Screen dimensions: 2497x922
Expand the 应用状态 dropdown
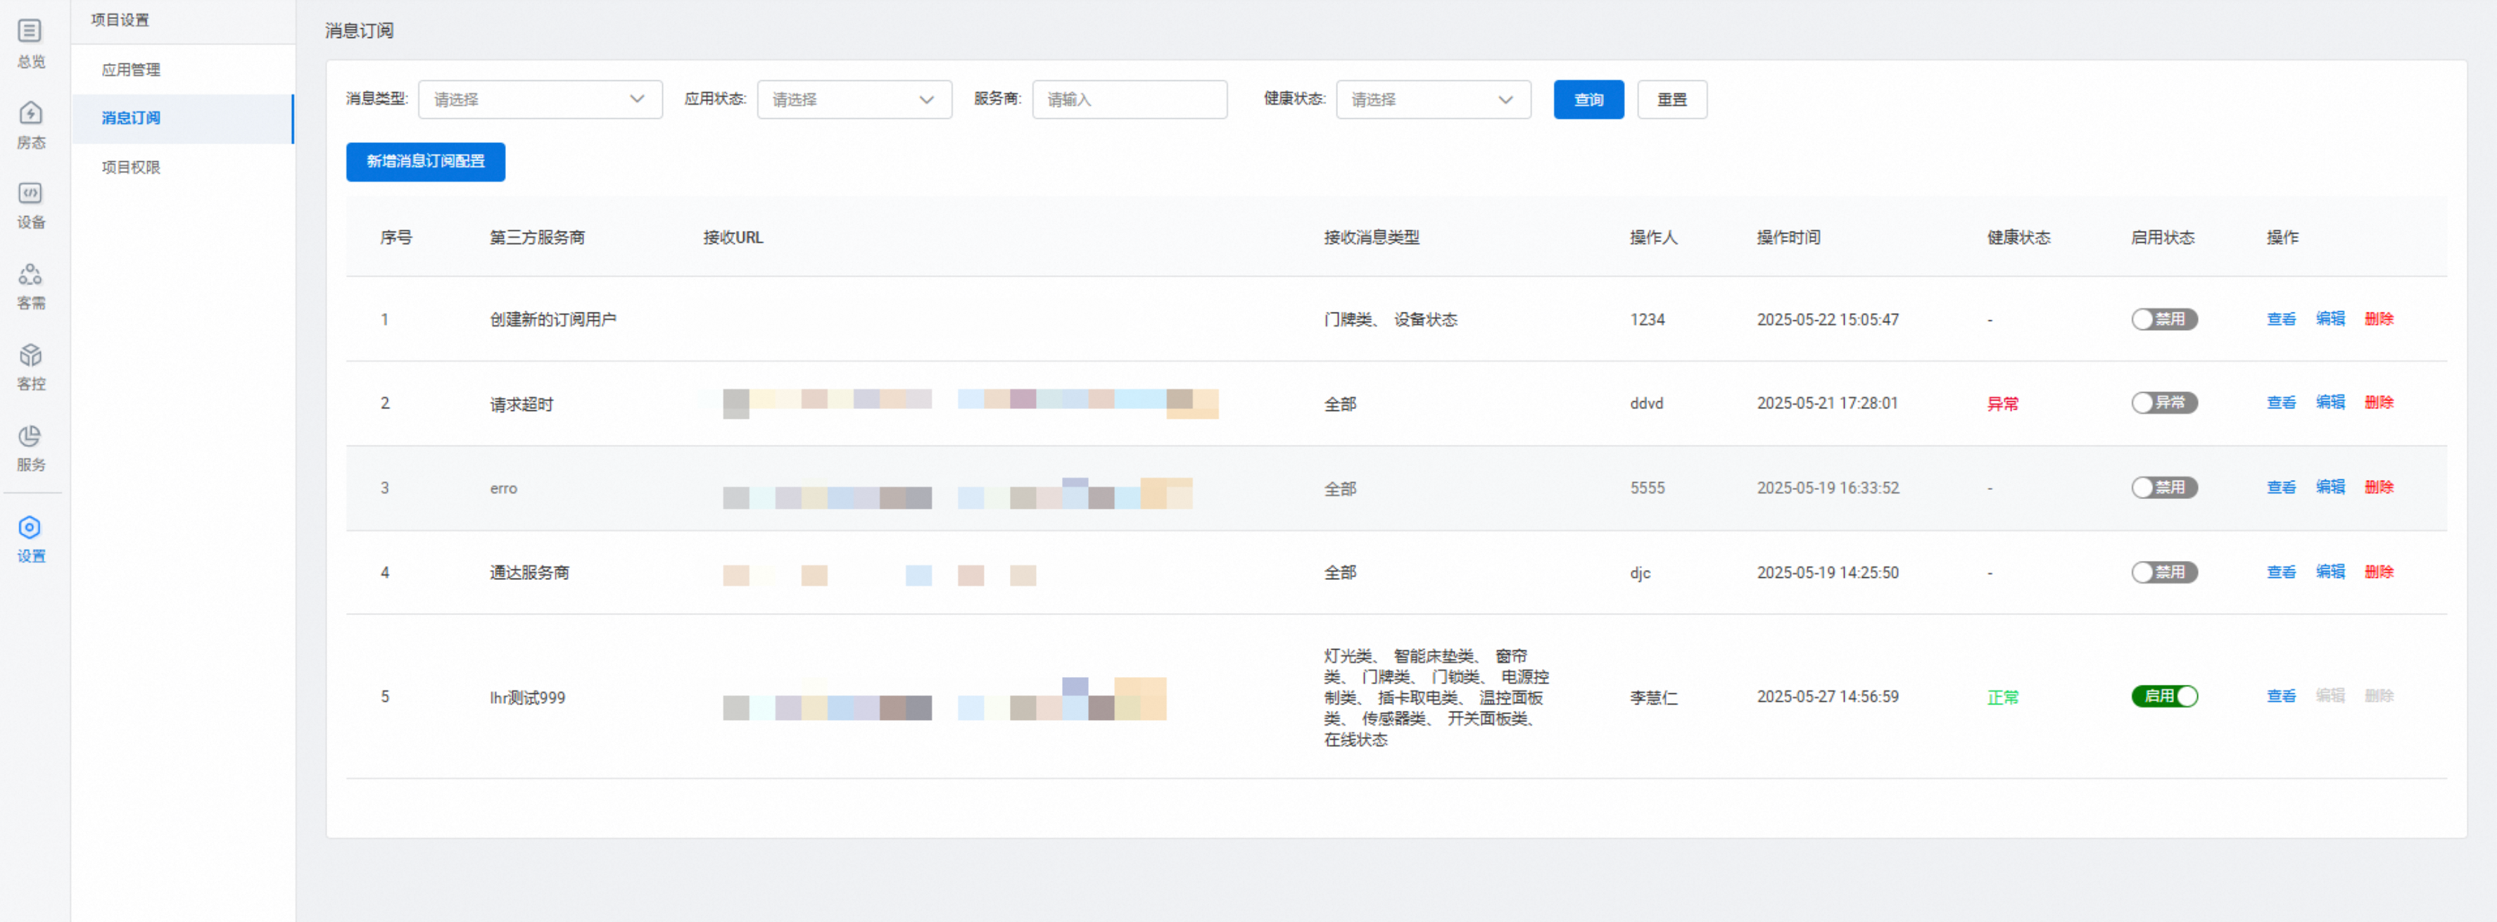(854, 99)
